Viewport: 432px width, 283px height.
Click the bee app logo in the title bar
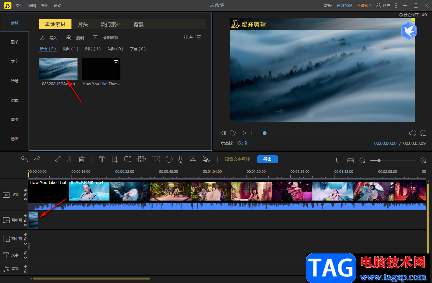coord(8,5)
